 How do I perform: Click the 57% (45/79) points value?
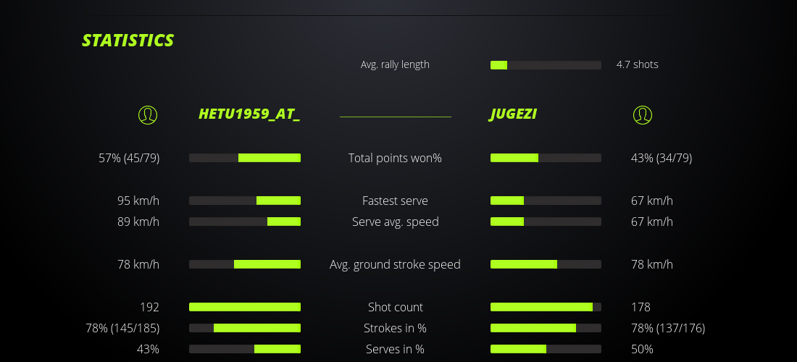[129, 158]
